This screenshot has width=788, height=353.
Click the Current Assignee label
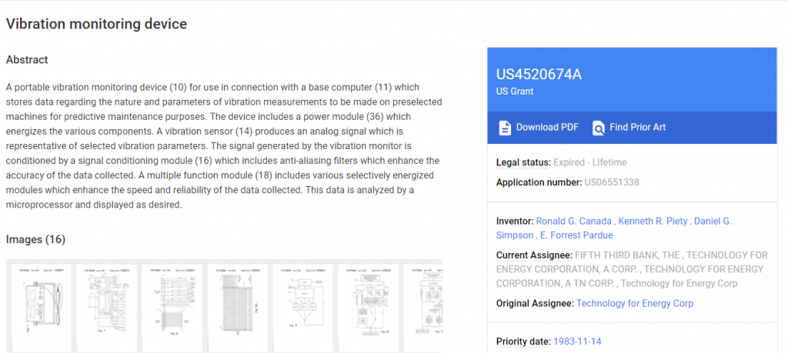pyautogui.click(x=534, y=255)
